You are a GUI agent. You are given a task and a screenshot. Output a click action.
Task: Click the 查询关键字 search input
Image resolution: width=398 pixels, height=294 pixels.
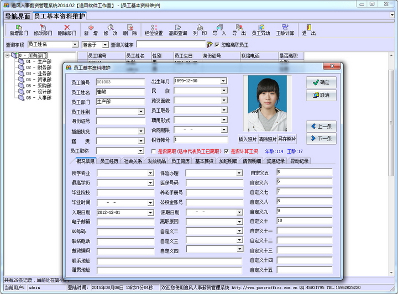(171, 44)
